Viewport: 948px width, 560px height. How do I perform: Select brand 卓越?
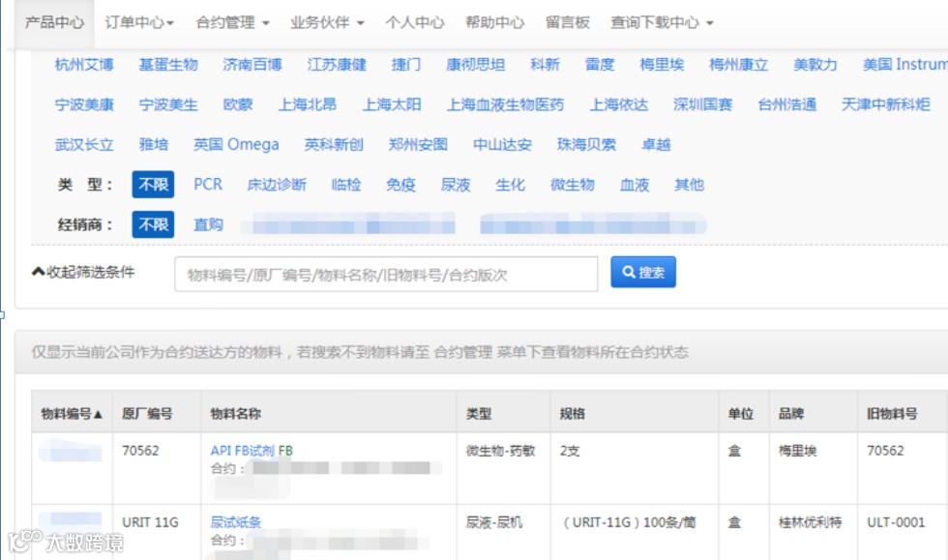pyautogui.click(x=656, y=144)
